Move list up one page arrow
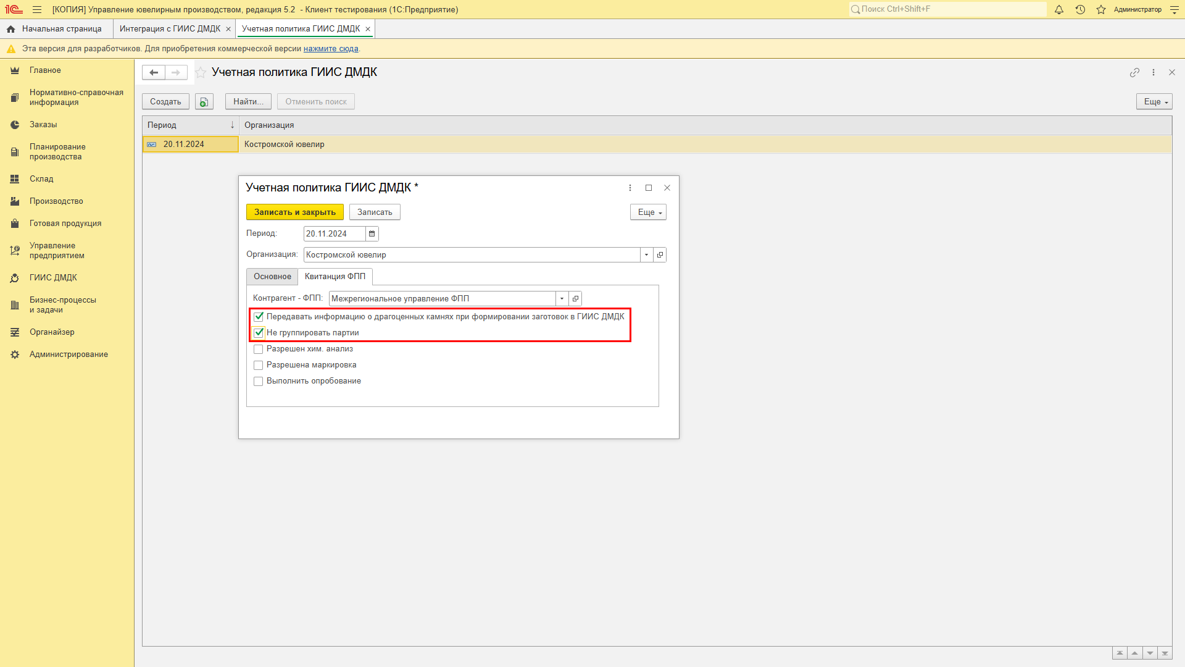This screenshot has width=1185, height=667. (1134, 653)
